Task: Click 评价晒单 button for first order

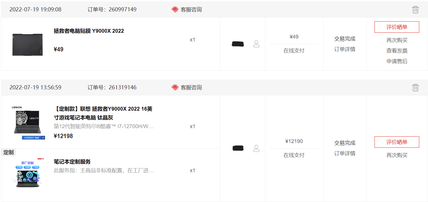Action: 397,27
